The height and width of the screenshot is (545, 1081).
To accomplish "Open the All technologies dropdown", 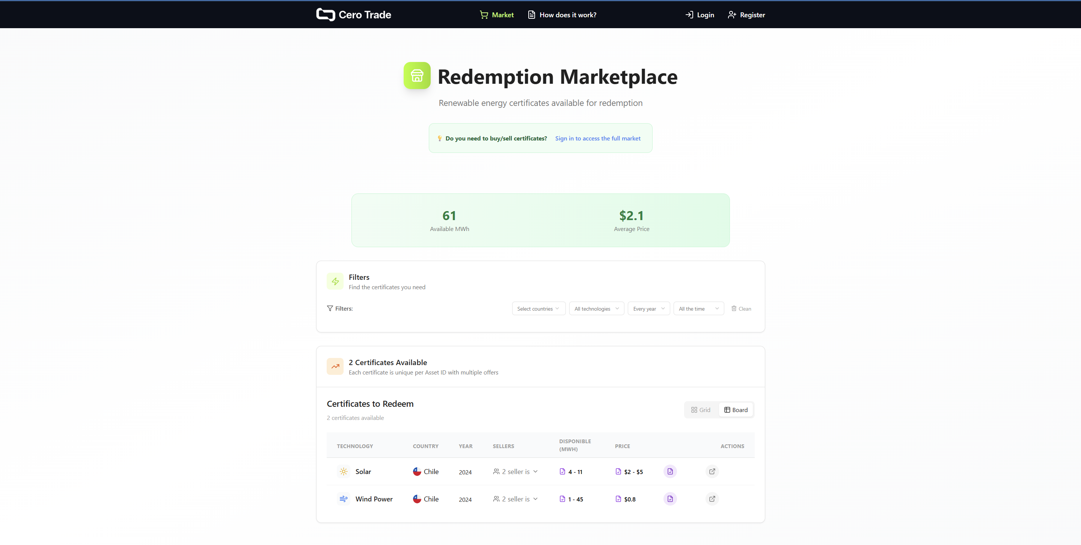I will [x=596, y=308].
